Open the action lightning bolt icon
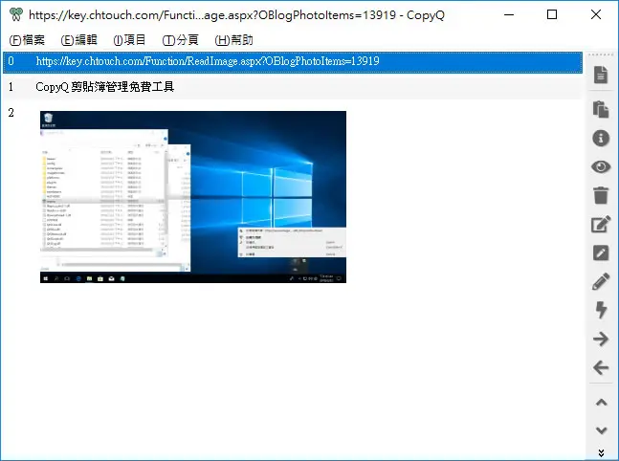Screen dimensions: 619x461 pos(601,310)
